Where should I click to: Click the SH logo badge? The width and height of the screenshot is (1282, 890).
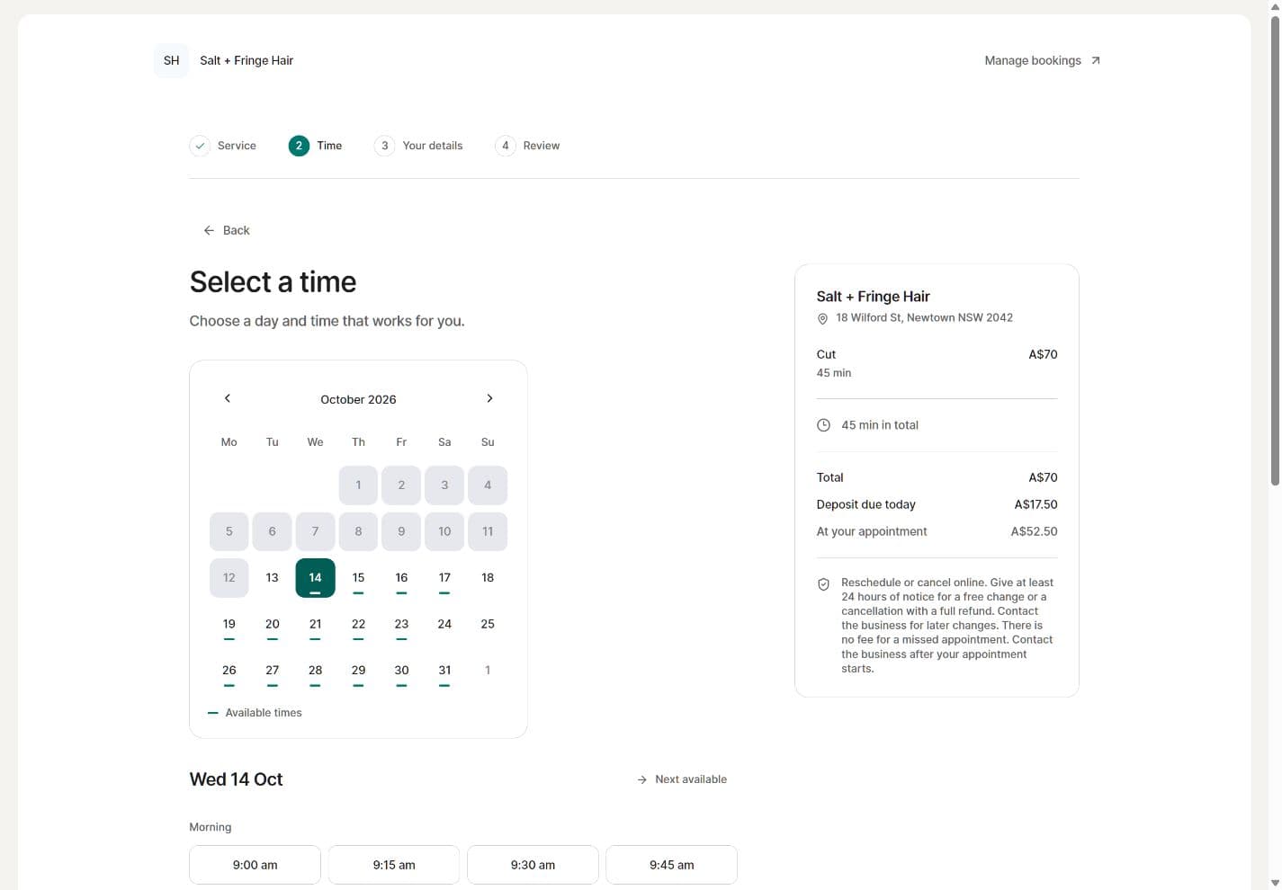171,60
